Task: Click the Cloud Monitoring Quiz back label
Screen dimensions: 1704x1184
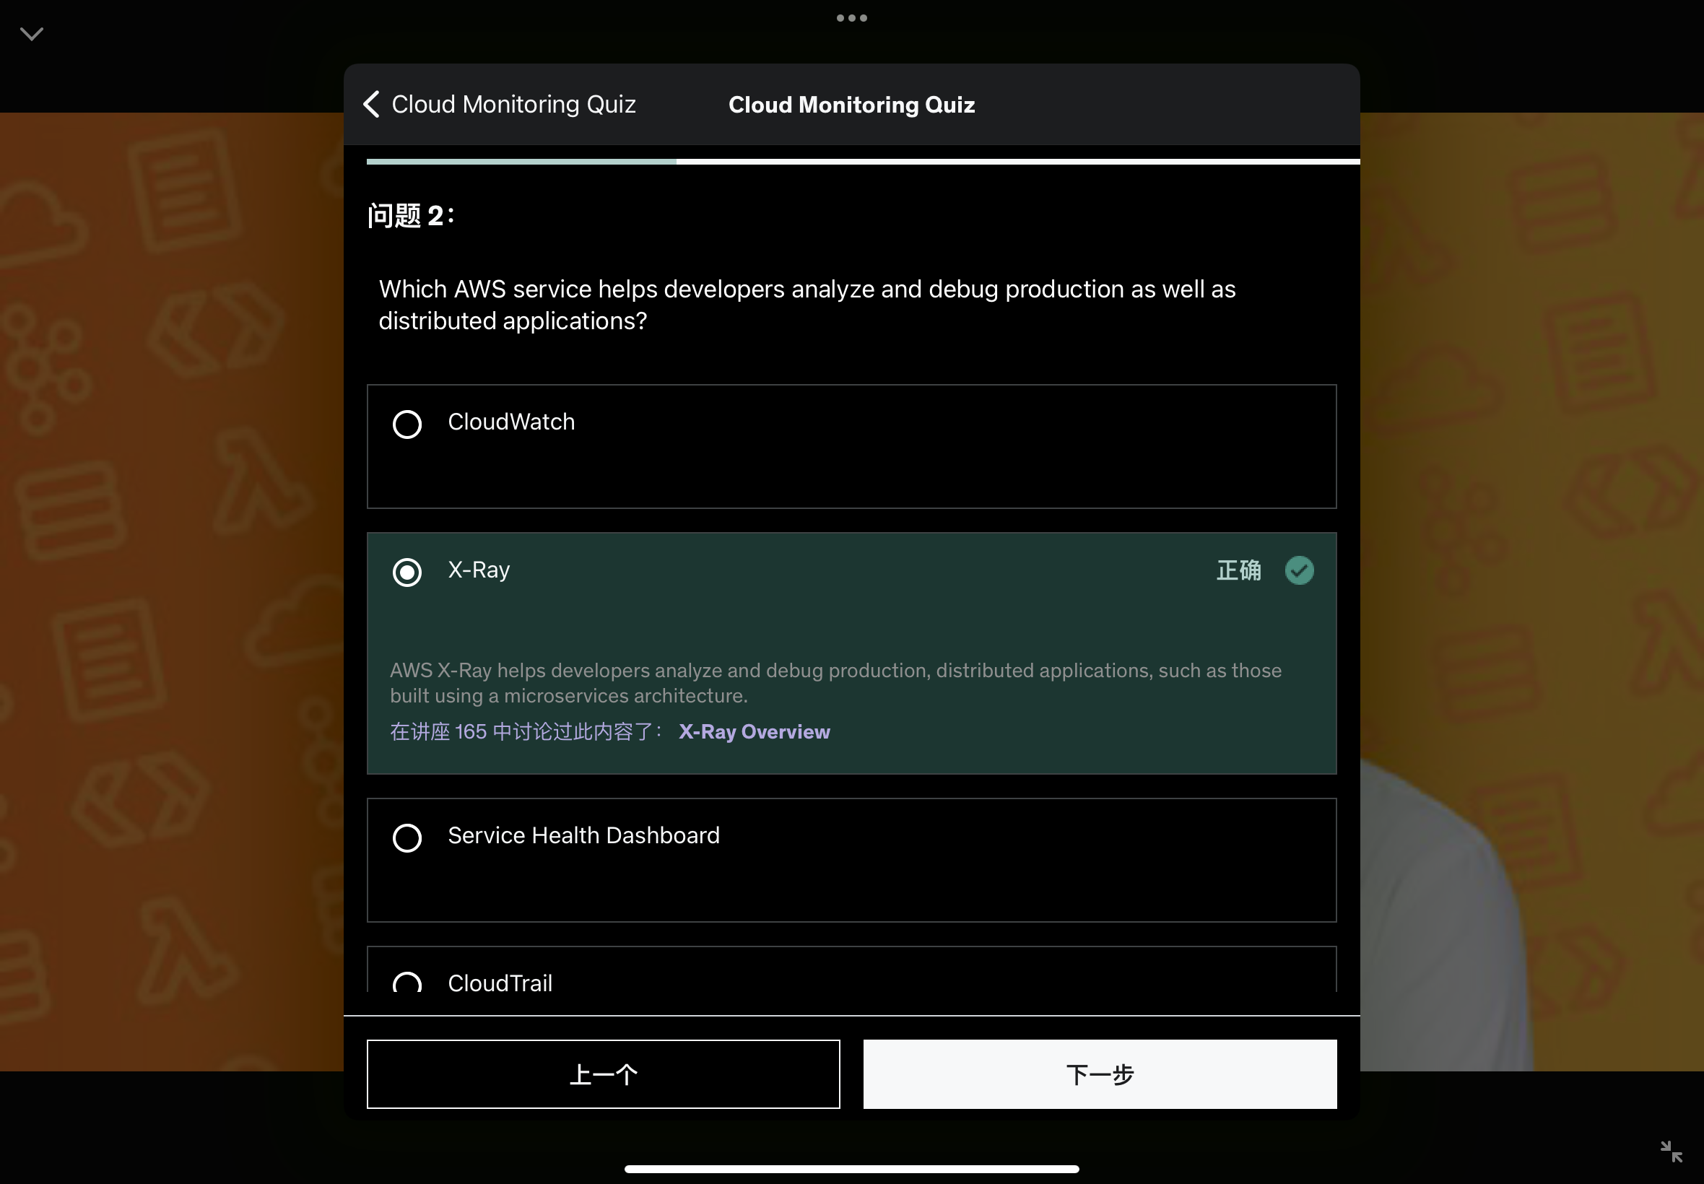Action: 513,105
